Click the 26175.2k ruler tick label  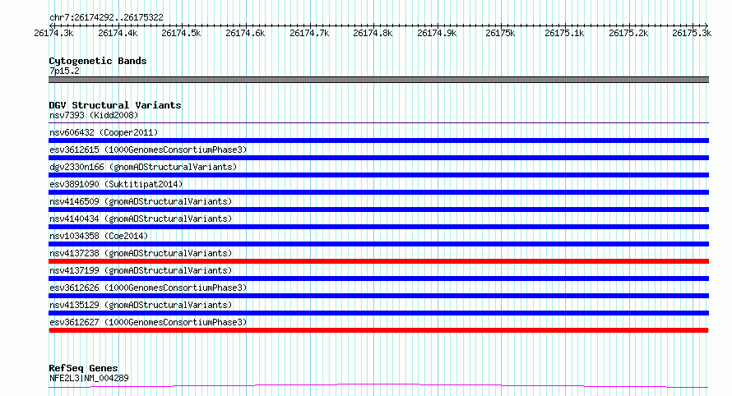628,34
